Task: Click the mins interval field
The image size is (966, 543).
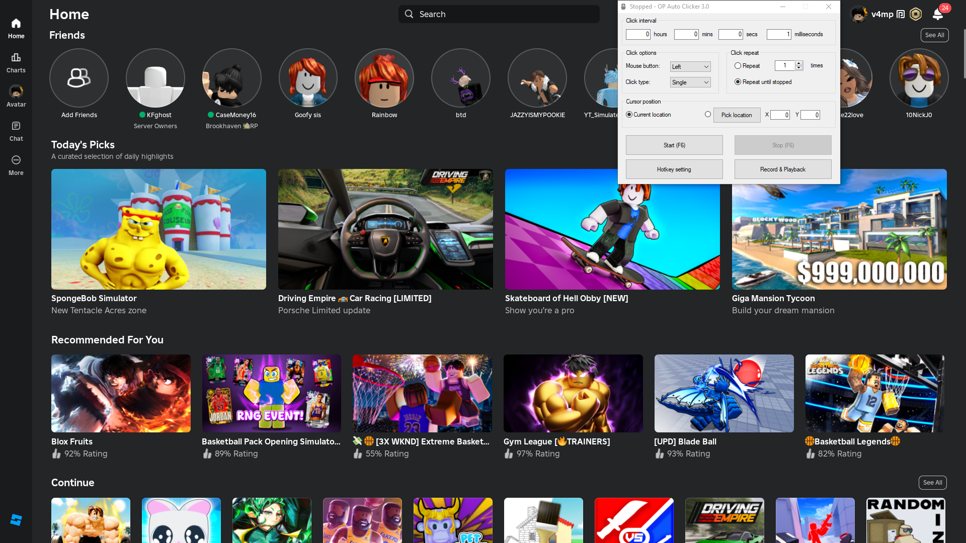Action: pyautogui.click(x=686, y=34)
